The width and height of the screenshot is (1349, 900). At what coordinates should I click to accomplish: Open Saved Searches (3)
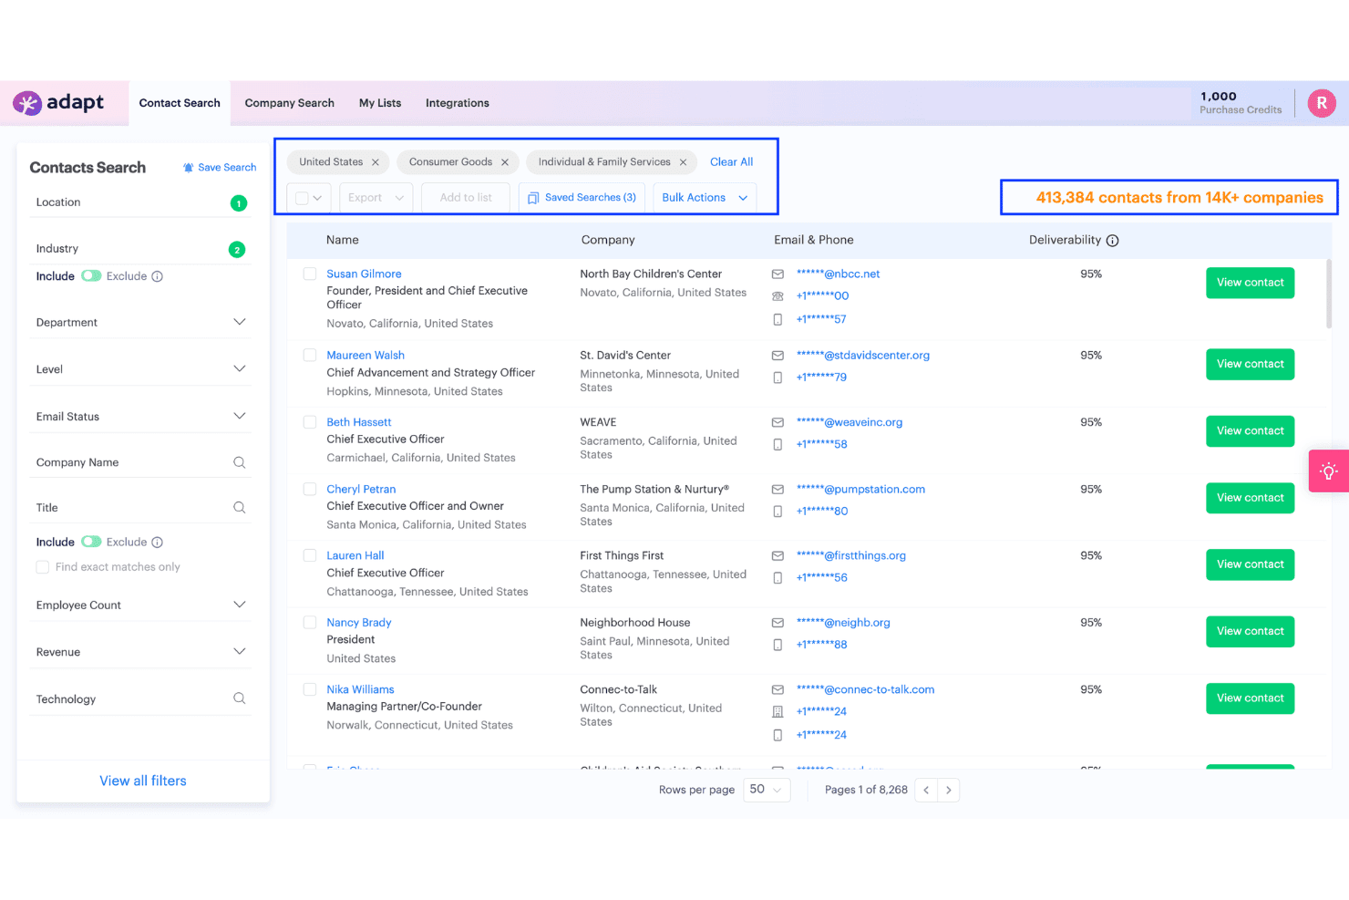tap(582, 198)
